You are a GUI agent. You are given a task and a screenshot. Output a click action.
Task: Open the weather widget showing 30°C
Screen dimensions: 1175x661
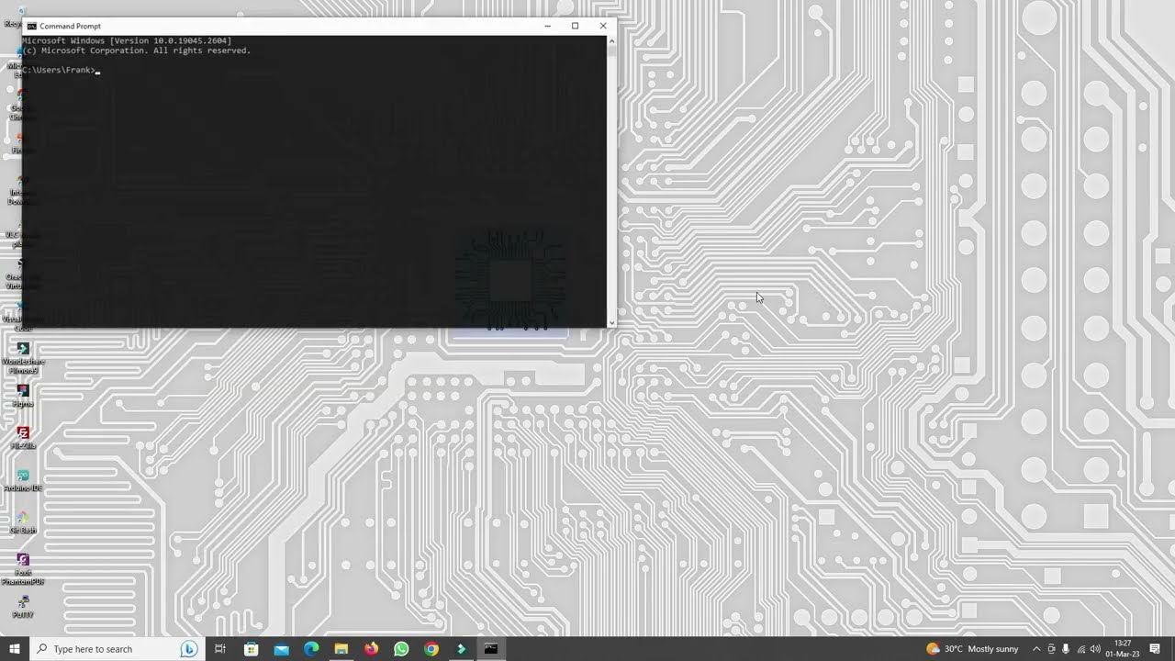coord(972,649)
